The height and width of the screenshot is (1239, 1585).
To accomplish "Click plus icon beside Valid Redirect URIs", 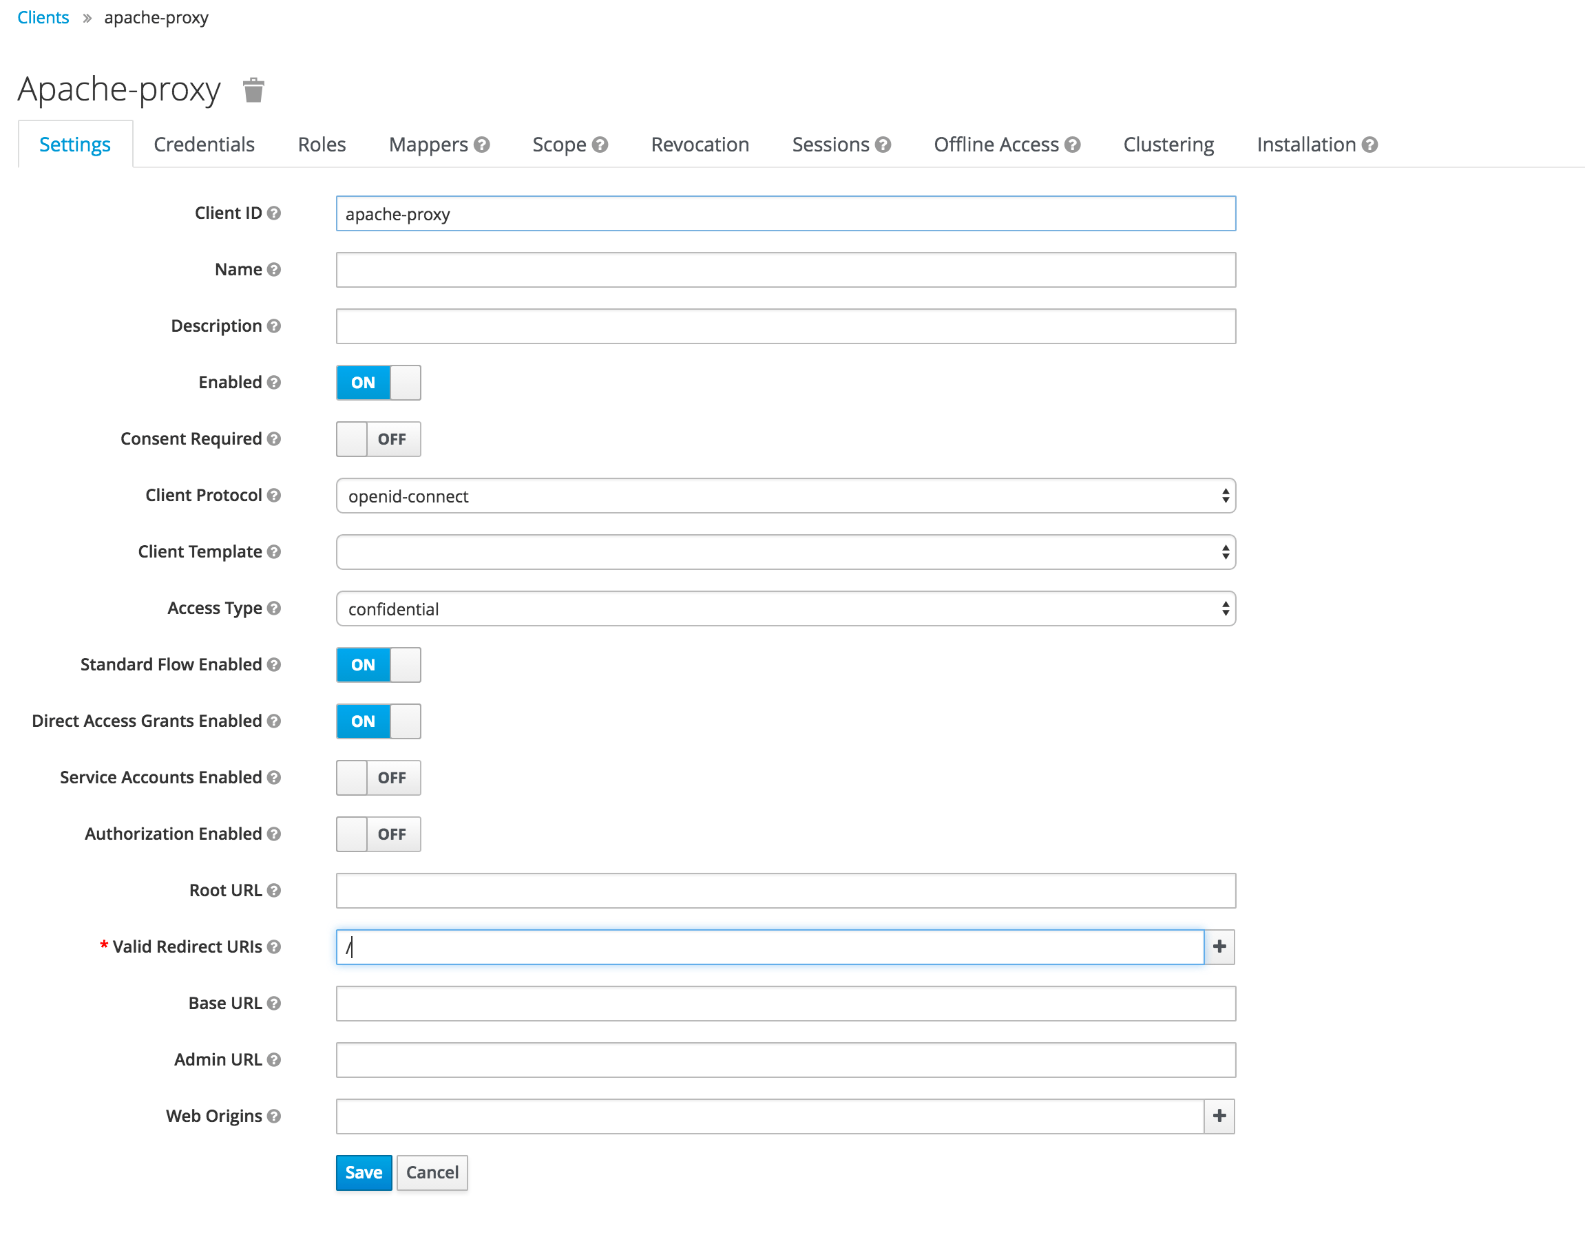I will (x=1219, y=946).
